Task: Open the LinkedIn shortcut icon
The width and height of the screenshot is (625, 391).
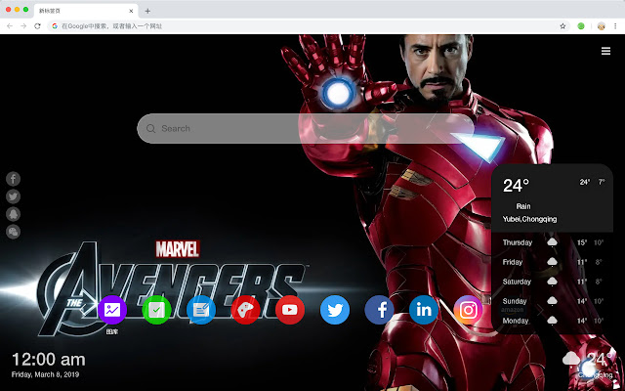Action: coord(424,310)
